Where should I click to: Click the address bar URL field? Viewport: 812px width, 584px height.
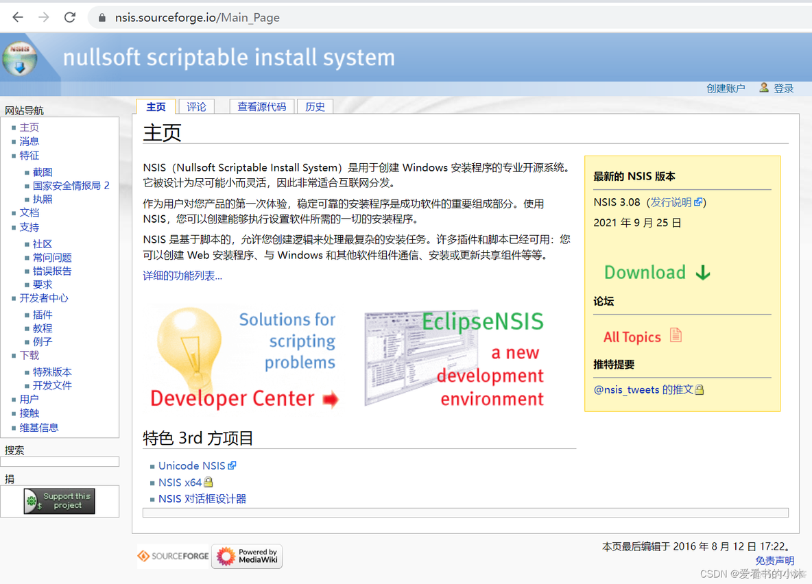click(x=445, y=18)
